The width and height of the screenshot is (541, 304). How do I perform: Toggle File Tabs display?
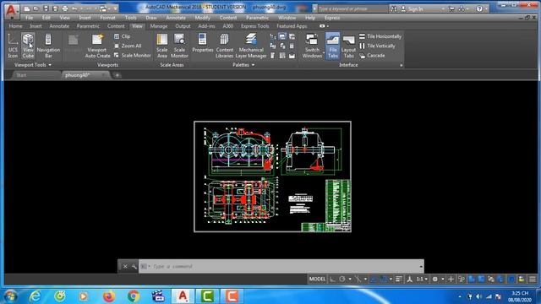332,46
